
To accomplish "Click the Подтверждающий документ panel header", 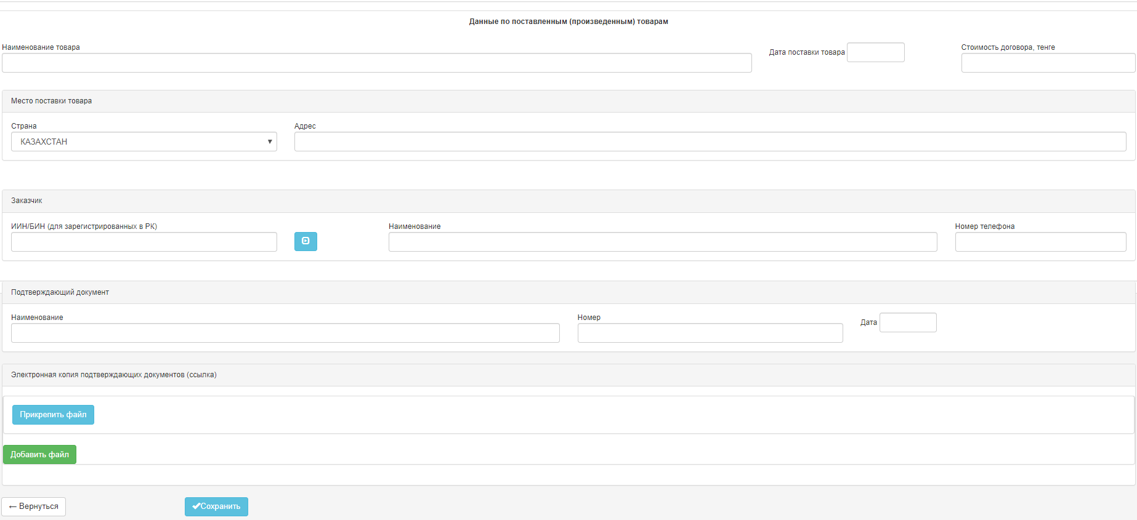I will pyautogui.click(x=568, y=292).
